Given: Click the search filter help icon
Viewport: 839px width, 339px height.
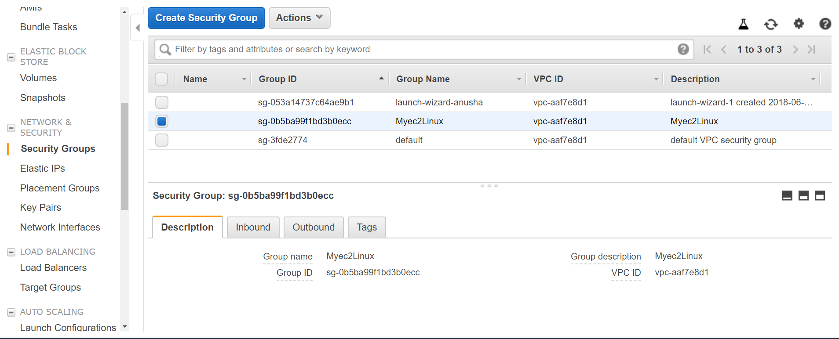Looking at the screenshot, I should tap(683, 49).
